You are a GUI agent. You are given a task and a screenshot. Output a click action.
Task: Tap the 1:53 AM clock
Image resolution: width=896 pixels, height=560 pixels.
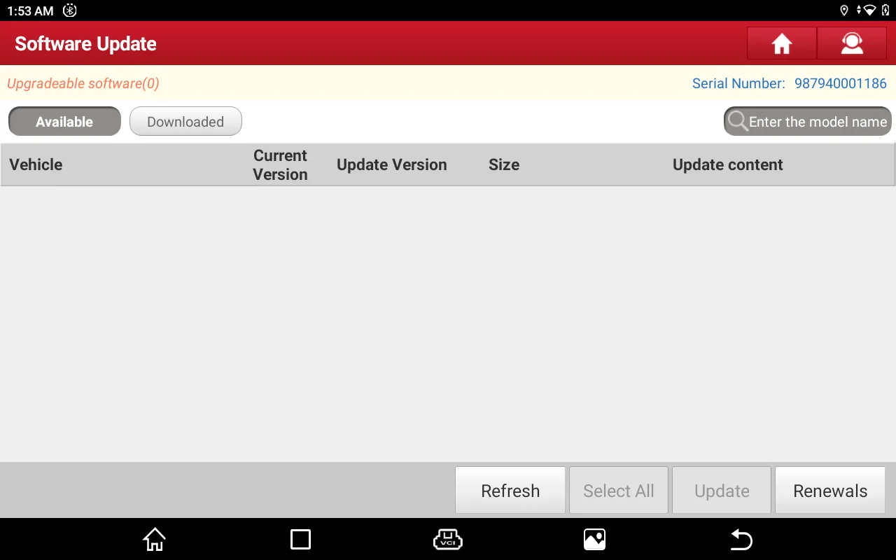[30, 10]
